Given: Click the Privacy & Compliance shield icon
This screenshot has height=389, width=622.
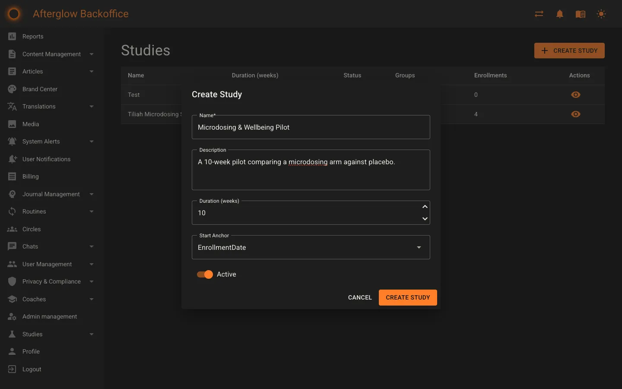Looking at the screenshot, I should coord(12,281).
